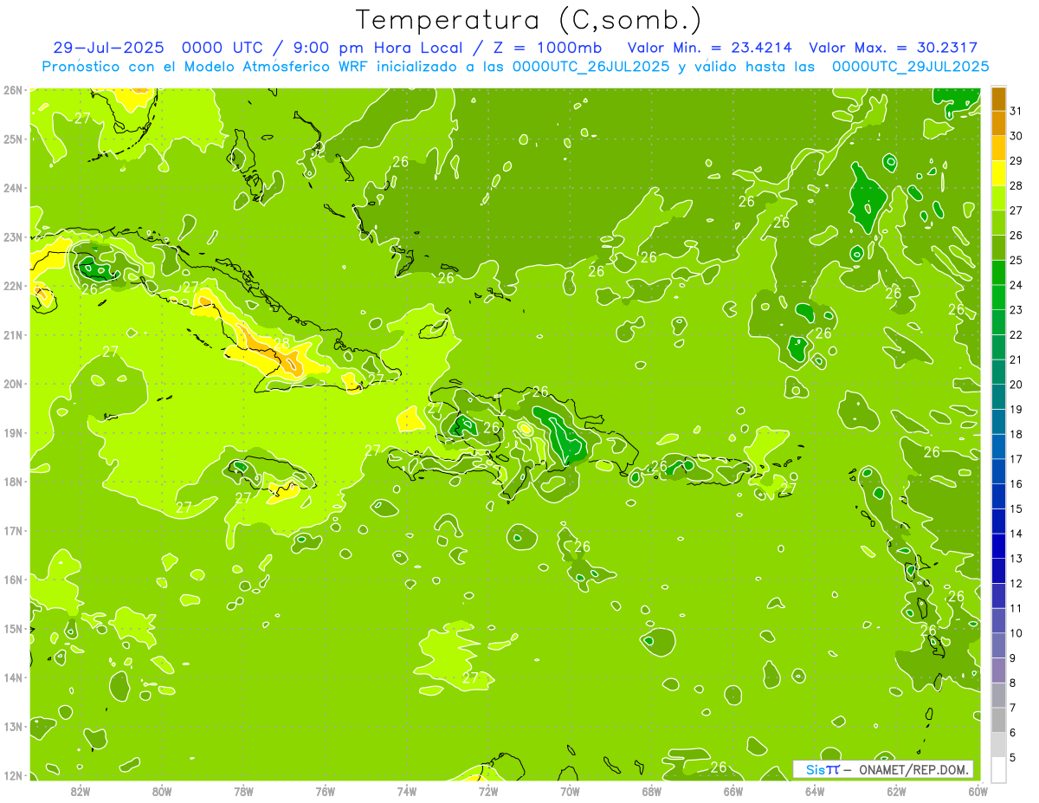Pick the color bar swatch between 30 and 31
This screenshot has width=1039, height=803.
pyautogui.click(x=998, y=124)
